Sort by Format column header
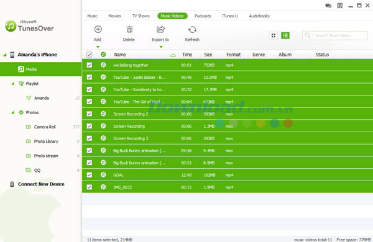373x242 pixels. click(x=234, y=55)
